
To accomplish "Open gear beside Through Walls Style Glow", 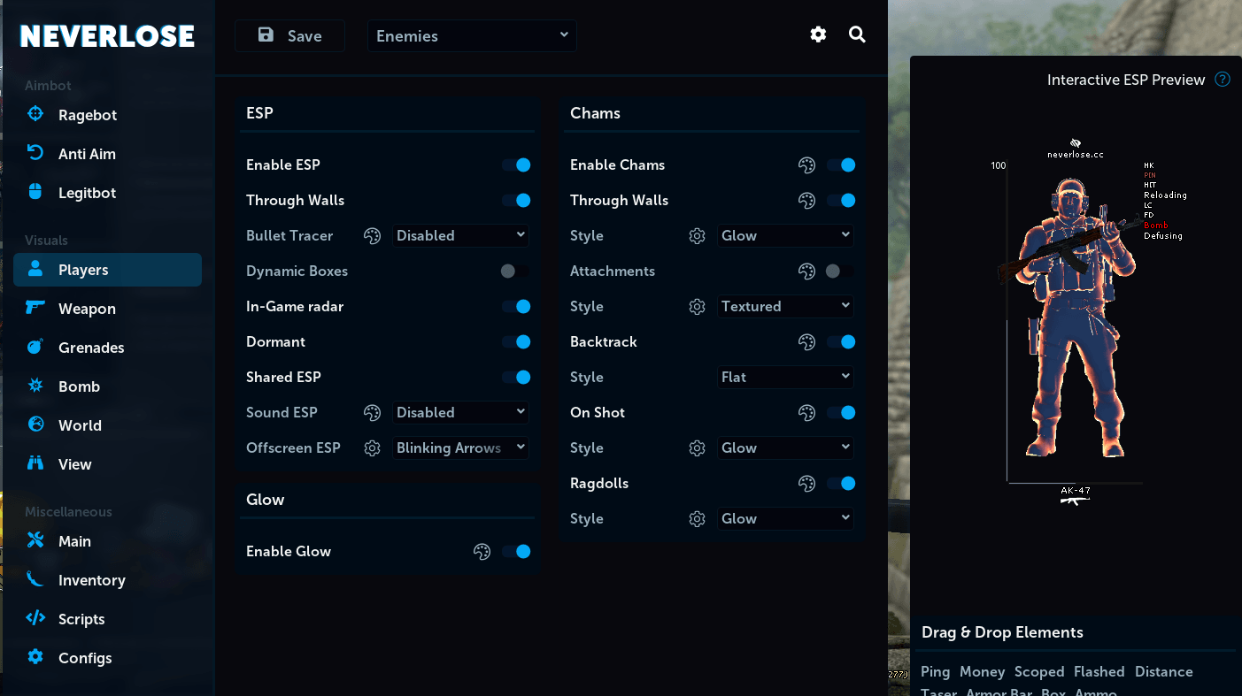I will coord(698,236).
